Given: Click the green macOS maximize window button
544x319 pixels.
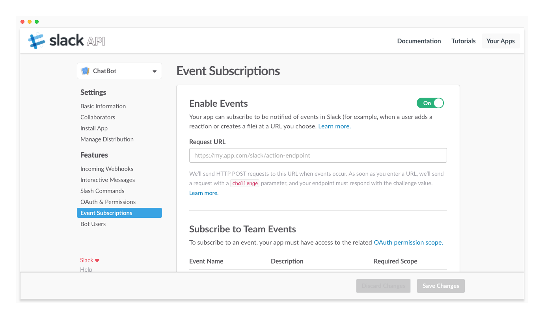Looking at the screenshot, I should pyautogui.click(x=37, y=22).
